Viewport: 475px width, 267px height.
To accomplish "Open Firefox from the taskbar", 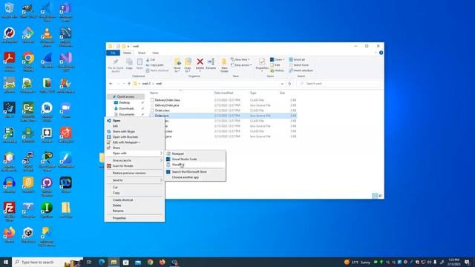I will pos(163,262).
